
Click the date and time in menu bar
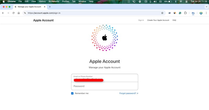tap(199, 2)
